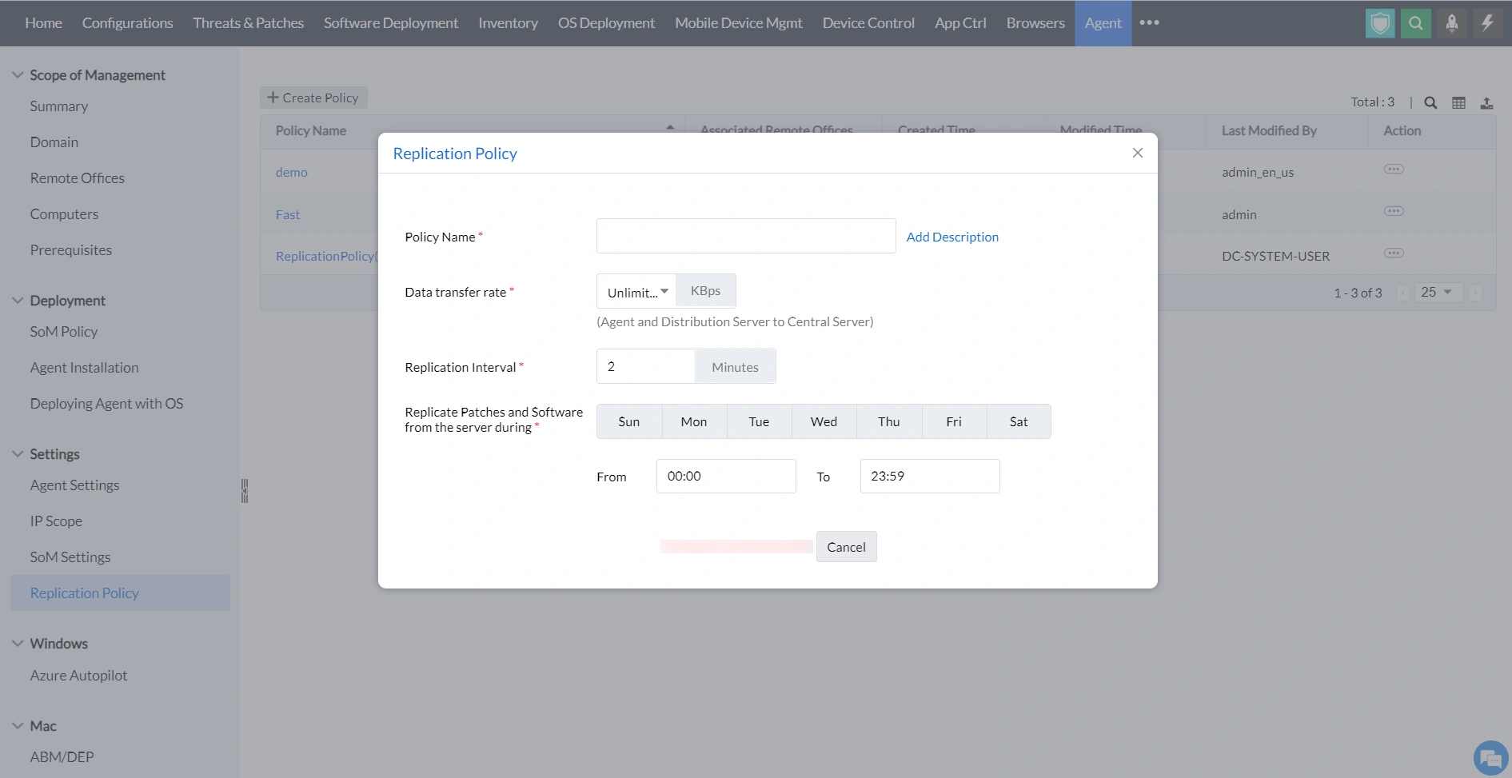Toggle Thu replication day
Viewport: 1512px width, 778px height.
point(889,421)
